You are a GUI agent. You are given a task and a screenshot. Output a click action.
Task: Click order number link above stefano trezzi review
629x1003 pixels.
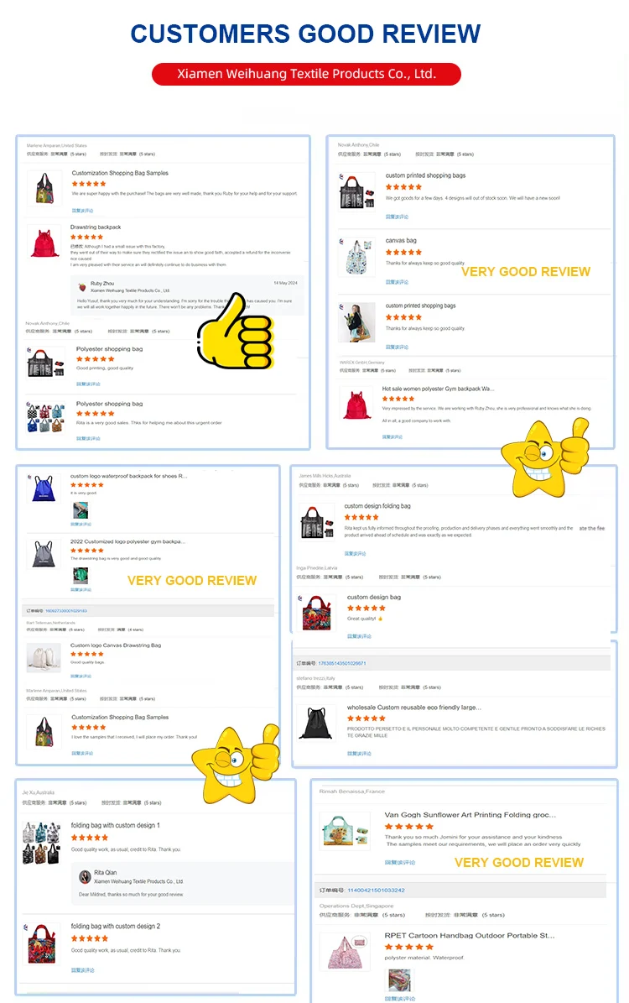pyautogui.click(x=342, y=663)
